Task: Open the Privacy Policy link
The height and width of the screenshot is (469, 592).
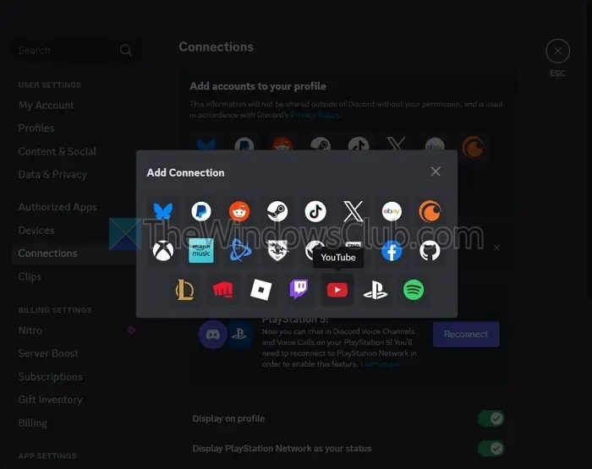Action: (x=315, y=115)
